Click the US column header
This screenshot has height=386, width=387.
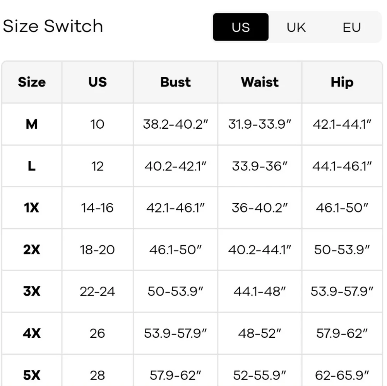(x=98, y=82)
